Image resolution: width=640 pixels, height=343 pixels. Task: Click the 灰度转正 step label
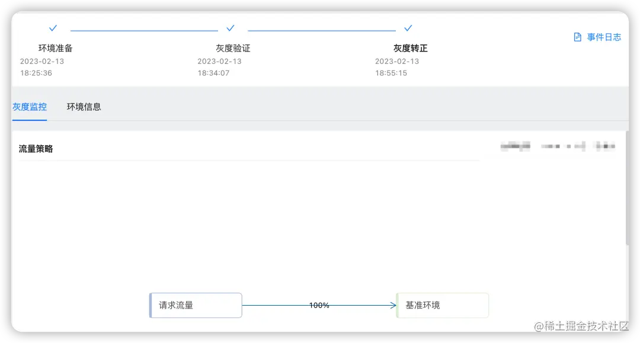[x=411, y=48]
